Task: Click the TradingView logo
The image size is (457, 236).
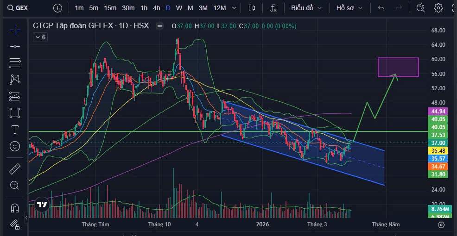Action: coord(42,205)
